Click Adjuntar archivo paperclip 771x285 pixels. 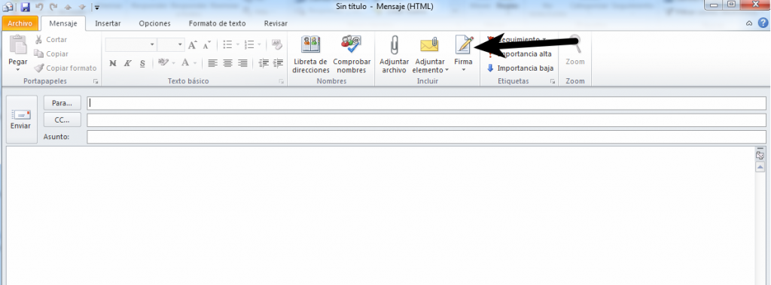394,55
